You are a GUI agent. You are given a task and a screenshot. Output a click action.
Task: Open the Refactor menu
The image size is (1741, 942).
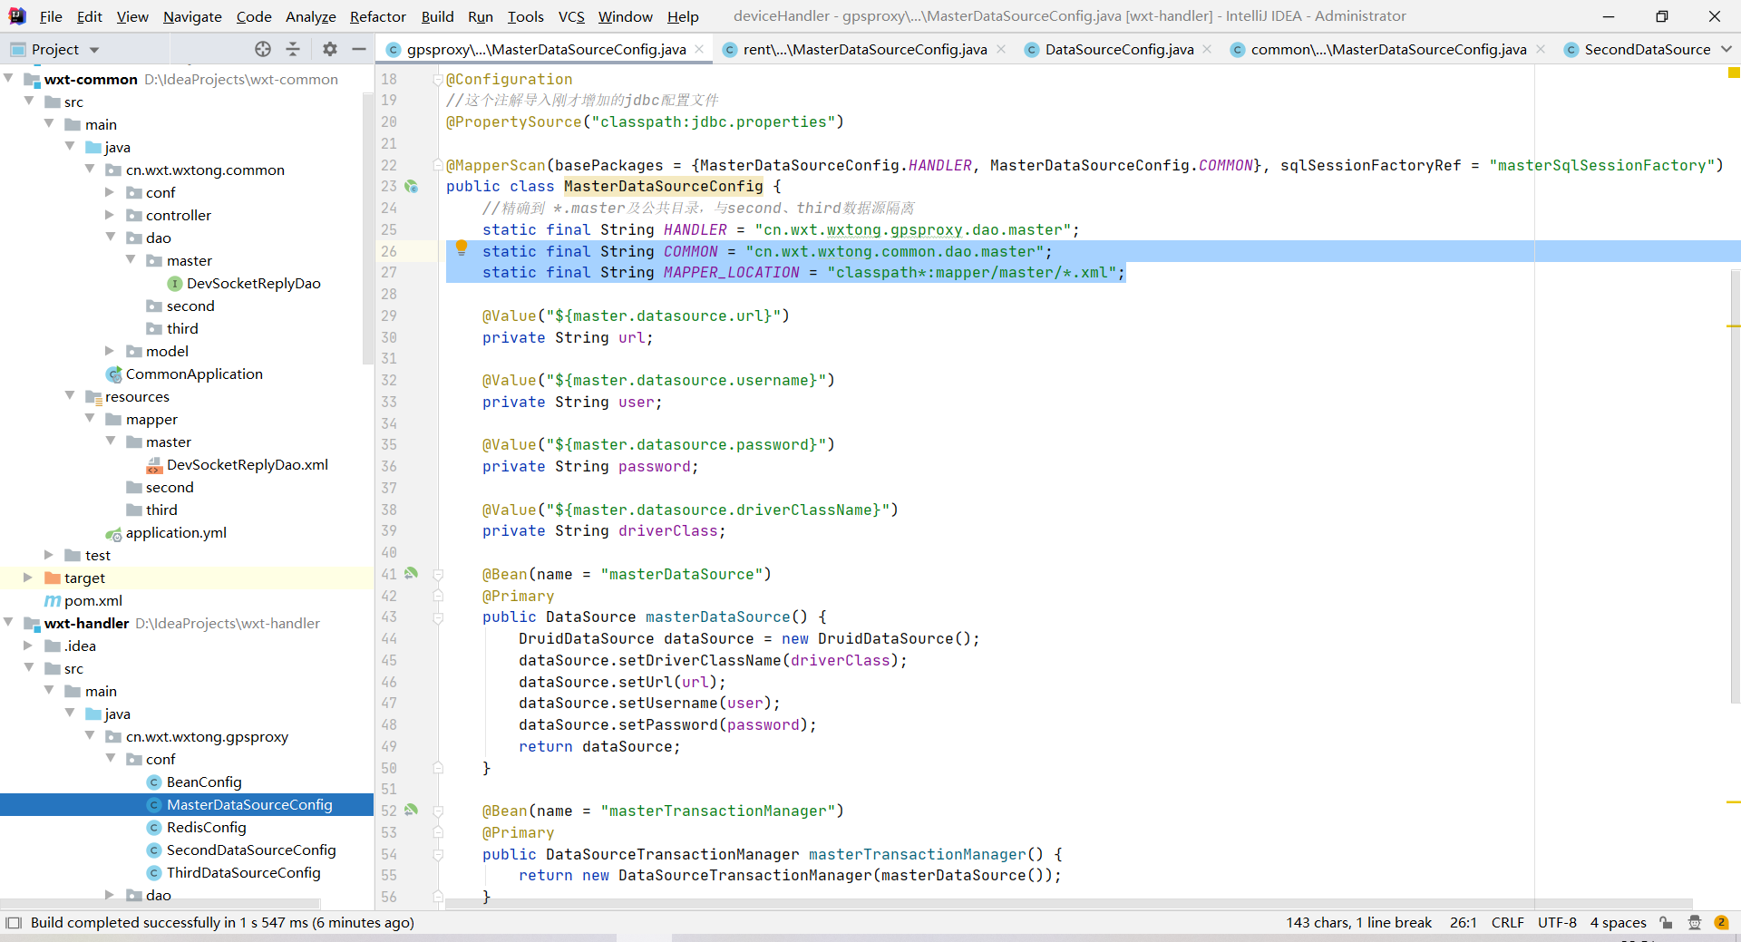point(377,16)
